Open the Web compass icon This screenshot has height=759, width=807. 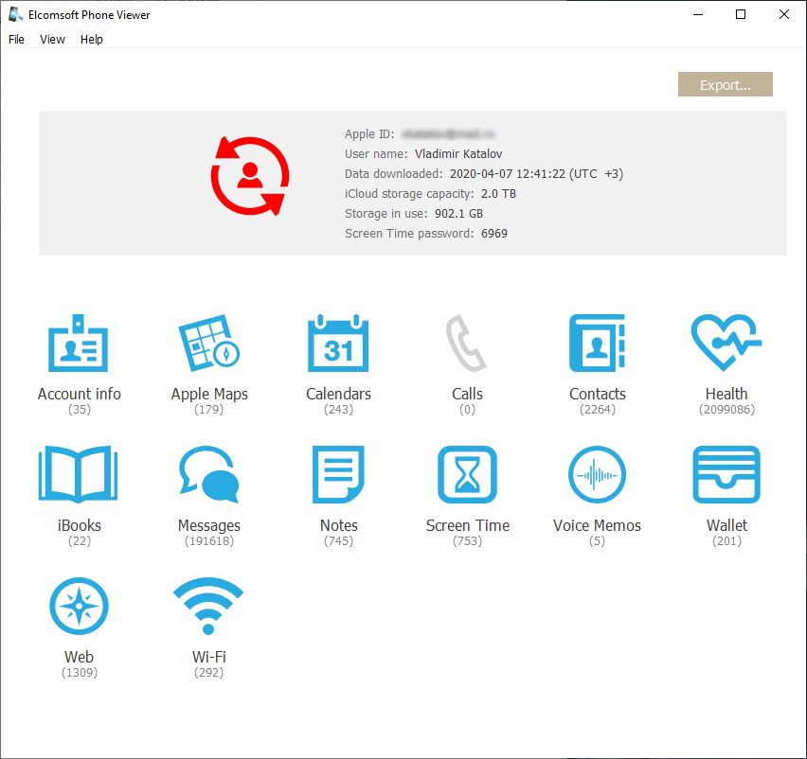pyautogui.click(x=79, y=607)
